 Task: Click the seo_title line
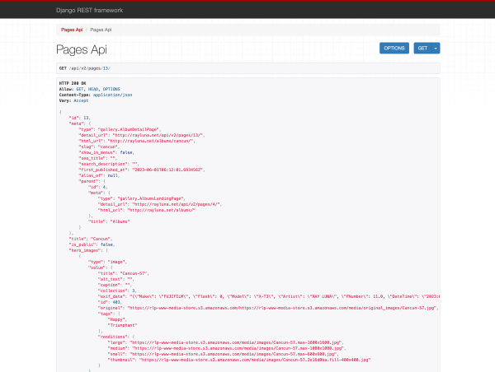click(x=98, y=158)
